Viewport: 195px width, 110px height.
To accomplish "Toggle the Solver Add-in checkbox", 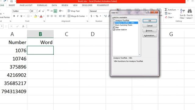I will [x=114, y=30].
